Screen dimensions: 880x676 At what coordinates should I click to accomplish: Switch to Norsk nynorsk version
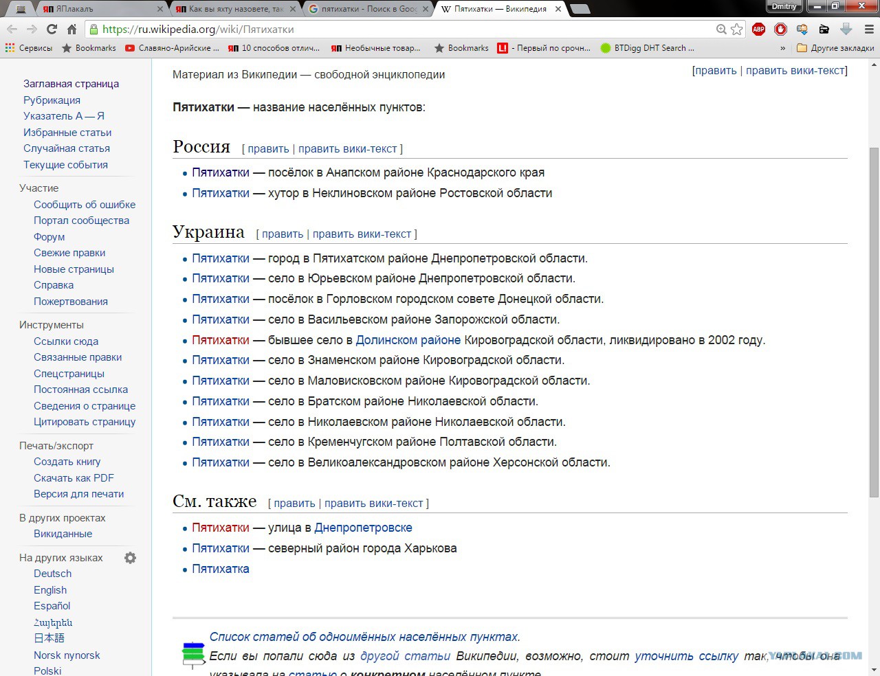(67, 655)
